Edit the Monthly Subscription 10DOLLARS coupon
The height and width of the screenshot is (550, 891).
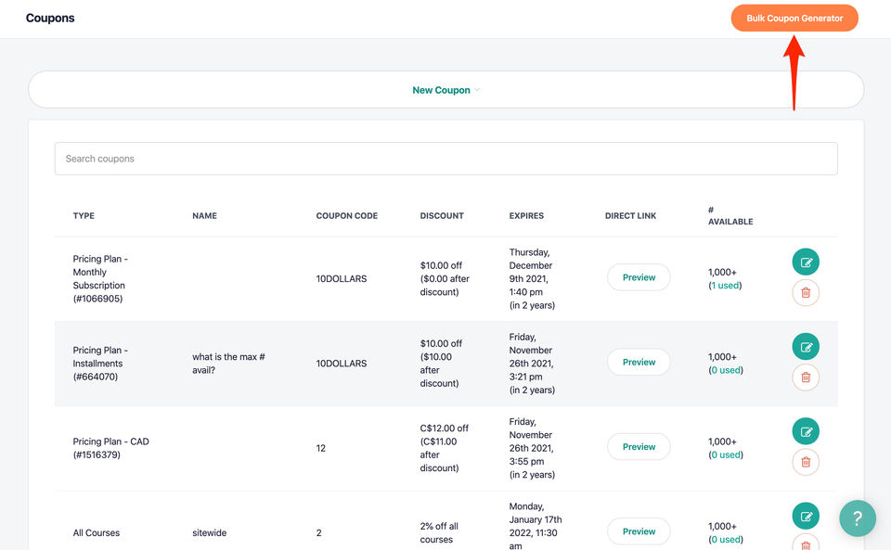pyautogui.click(x=806, y=262)
